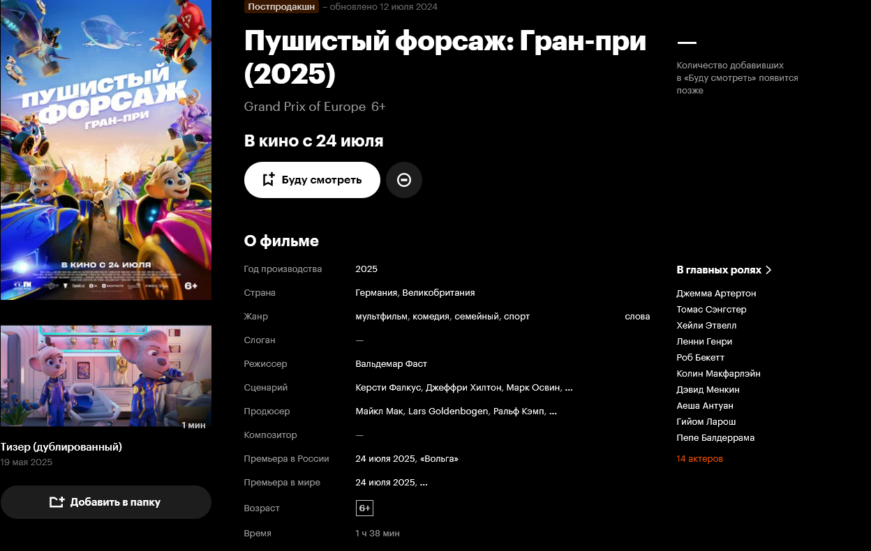Expand the world premiere dates ellipsis
This screenshot has width=871, height=551.
(424, 483)
